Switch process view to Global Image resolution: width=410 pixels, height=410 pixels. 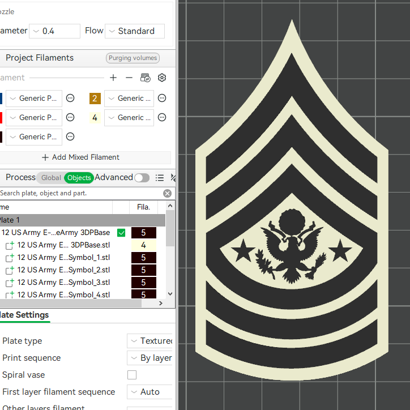pos(51,178)
